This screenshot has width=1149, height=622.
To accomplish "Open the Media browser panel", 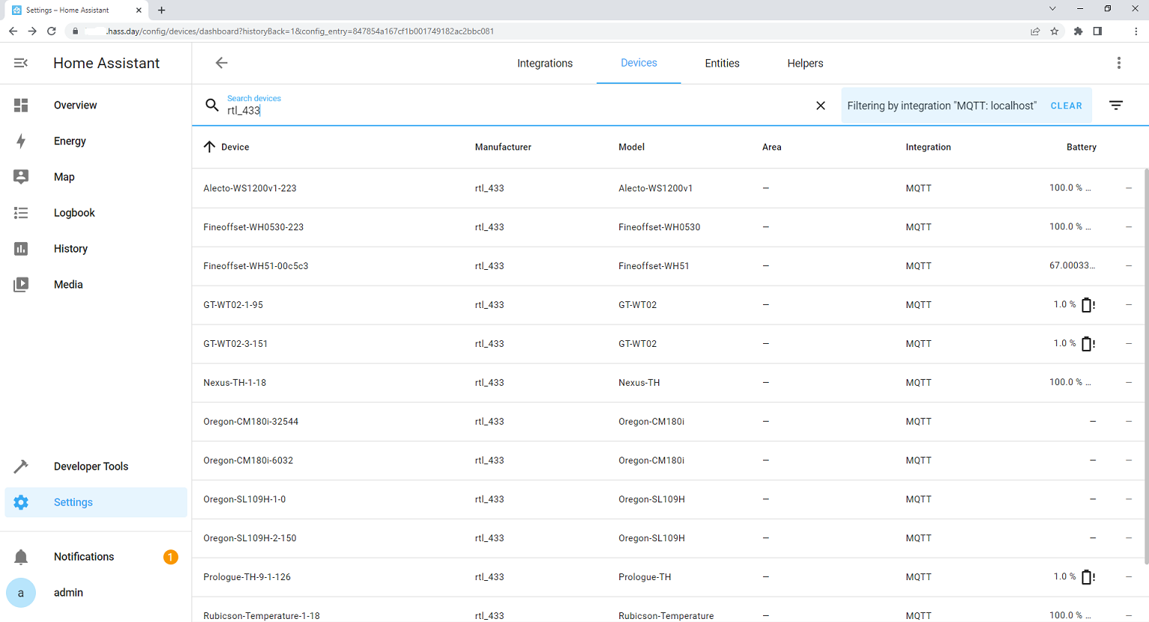I will click(x=68, y=285).
